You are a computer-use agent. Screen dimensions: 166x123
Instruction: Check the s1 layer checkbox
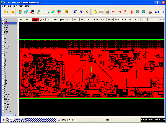[x=3, y=61]
